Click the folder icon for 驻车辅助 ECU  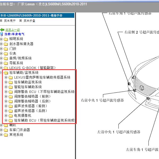click(x=11, y=121)
